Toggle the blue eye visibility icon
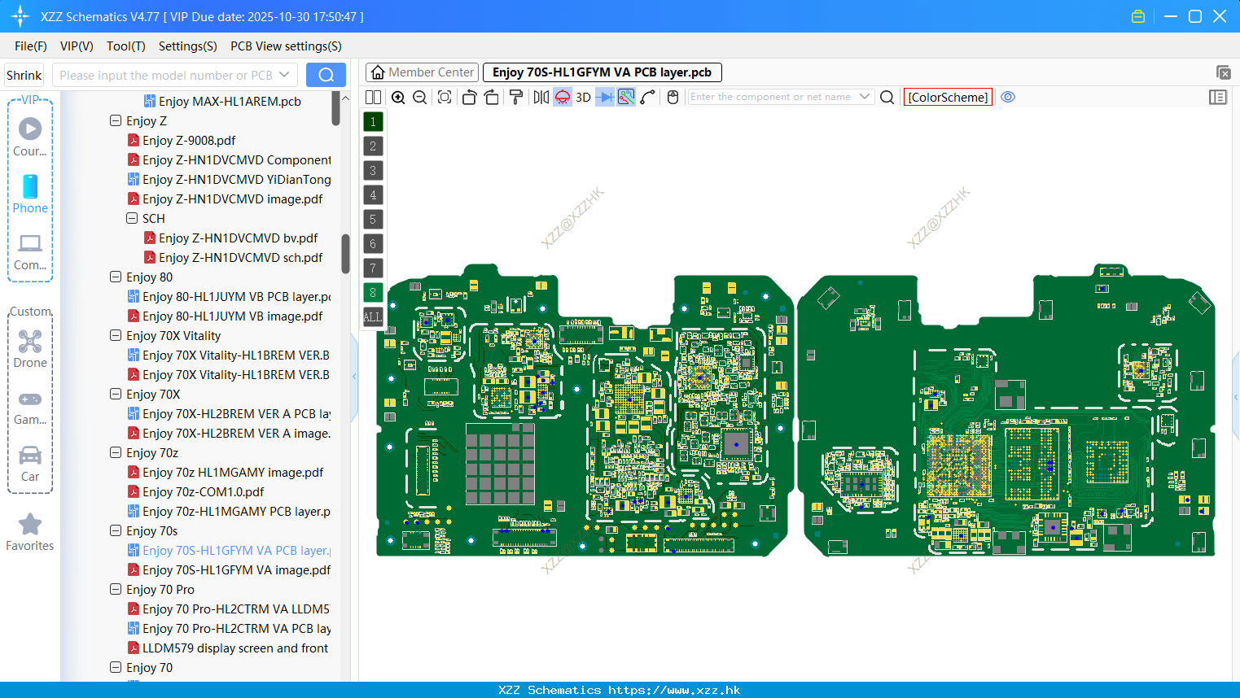The width and height of the screenshot is (1240, 698). (x=1008, y=97)
